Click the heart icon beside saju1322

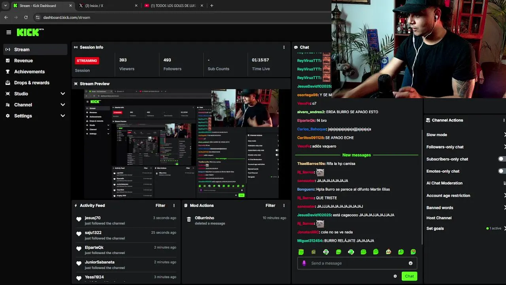tap(79, 234)
